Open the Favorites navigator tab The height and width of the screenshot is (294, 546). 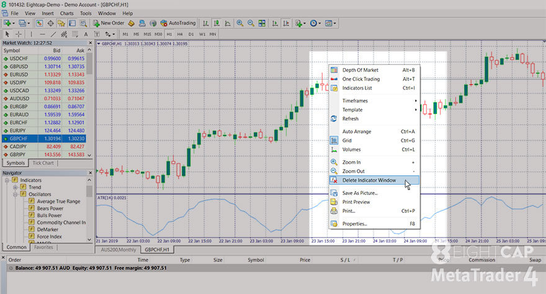43,248
